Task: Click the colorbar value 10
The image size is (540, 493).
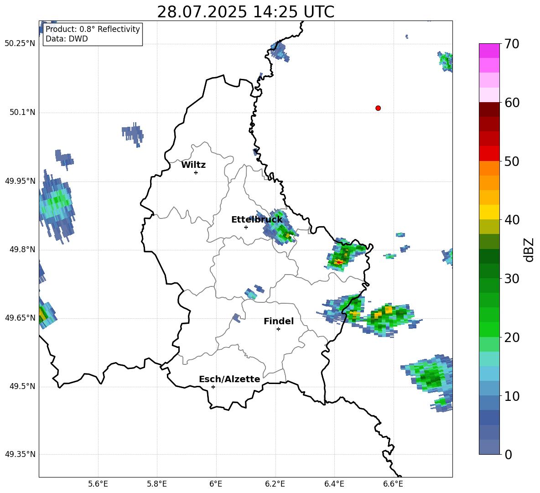Action: point(512,396)
